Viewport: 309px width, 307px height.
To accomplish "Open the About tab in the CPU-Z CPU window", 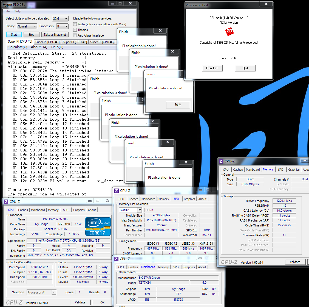I will click(x=92, y=210).
